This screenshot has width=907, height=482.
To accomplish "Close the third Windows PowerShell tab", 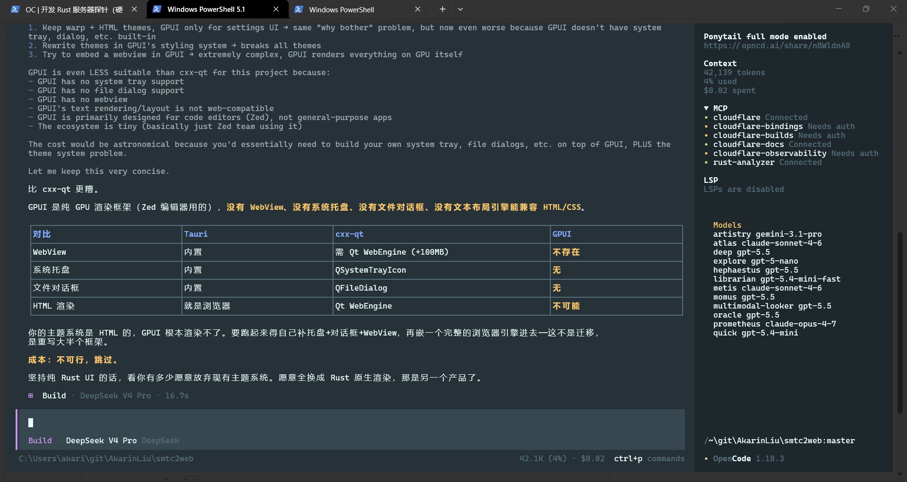I will pos(418,9).
